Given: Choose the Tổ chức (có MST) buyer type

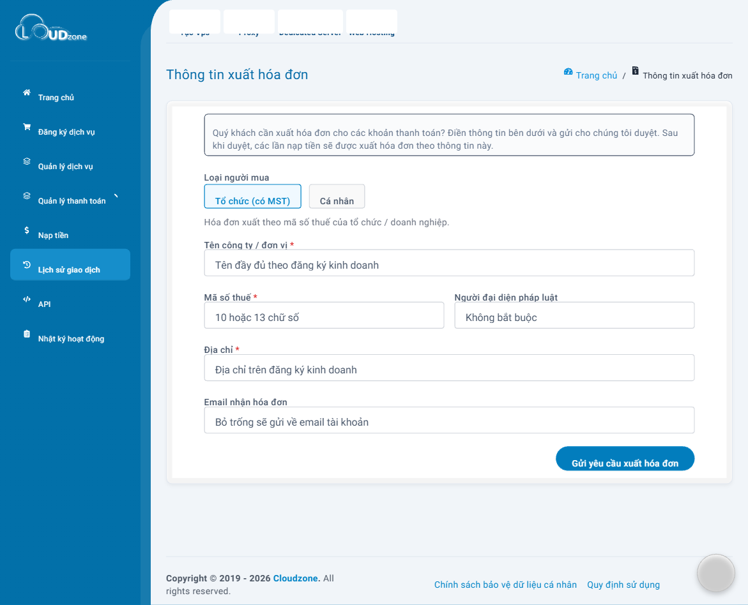Looking at the screenshot, I should [x=252, y=197].
